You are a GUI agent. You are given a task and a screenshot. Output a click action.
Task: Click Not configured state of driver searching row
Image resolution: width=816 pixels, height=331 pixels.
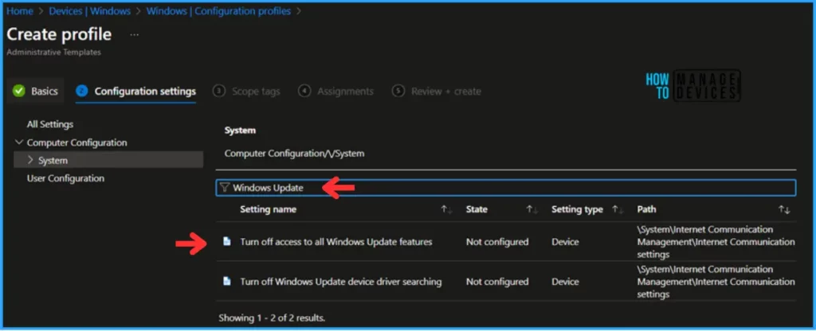pos(497,282)
